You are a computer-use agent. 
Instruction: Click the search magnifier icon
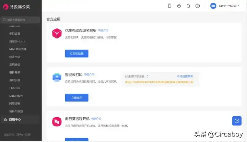(4, 20)
